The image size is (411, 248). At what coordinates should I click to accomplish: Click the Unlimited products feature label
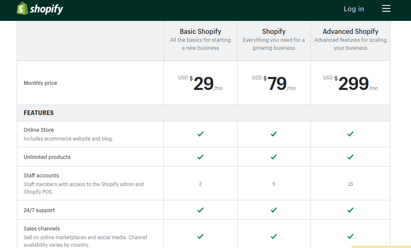[x=47, y=157]
